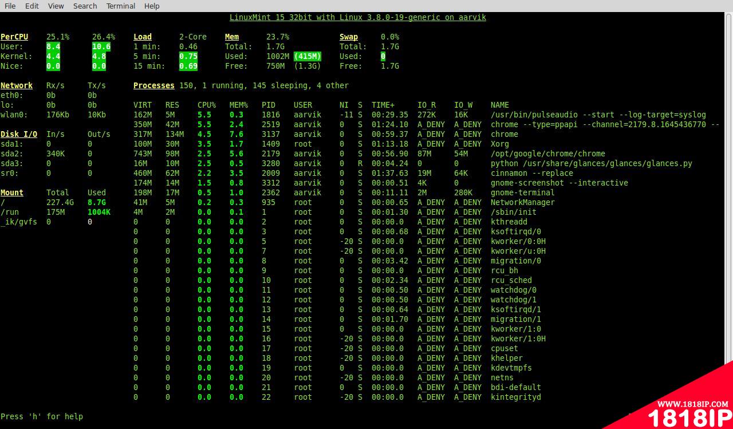Open the File menu

(10, 6)
